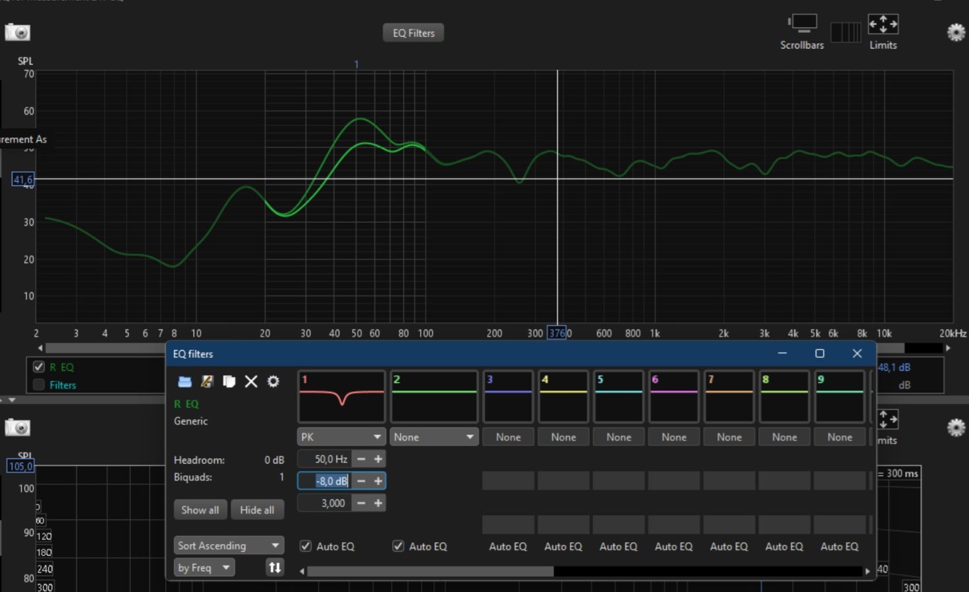The height and width of the screenshot is (592, 969).
Task: Click the EQ Filters button above the graph
Action: click(x=413, y=33)
